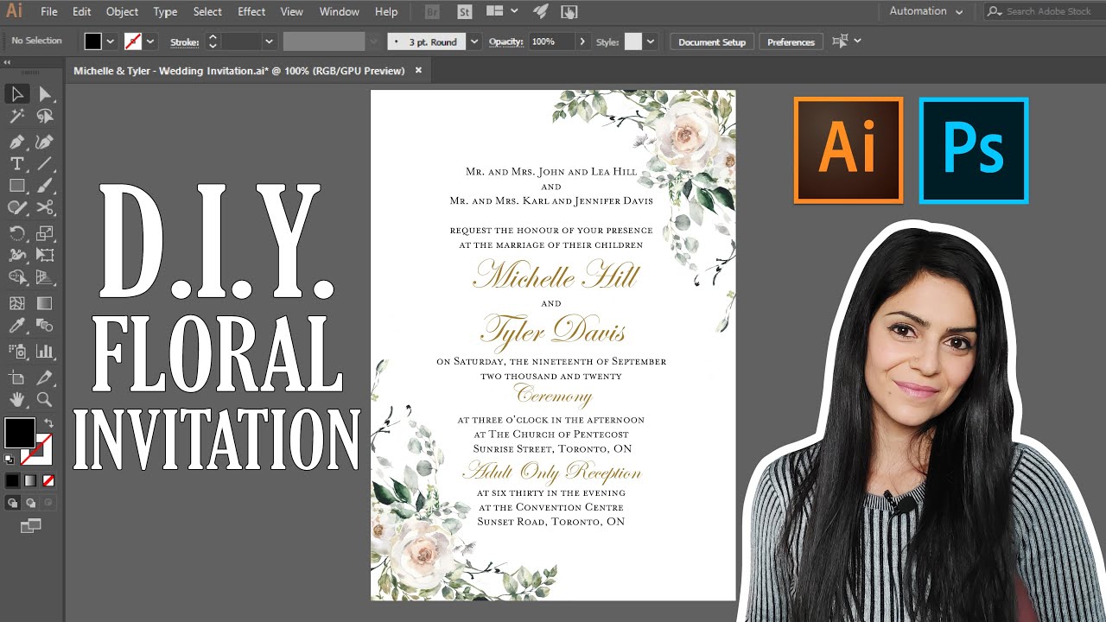Screen dimensions: 1106x622
Task: Select the Scale tool
Action: [45, 233]
